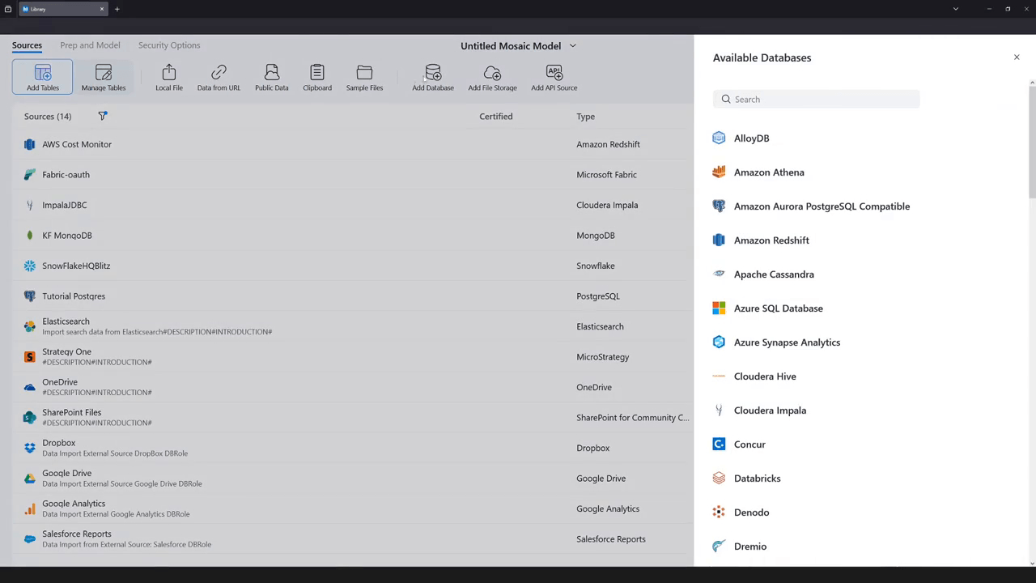
Task: Switch to the Security Options tab
Action: tap(169, 45)
